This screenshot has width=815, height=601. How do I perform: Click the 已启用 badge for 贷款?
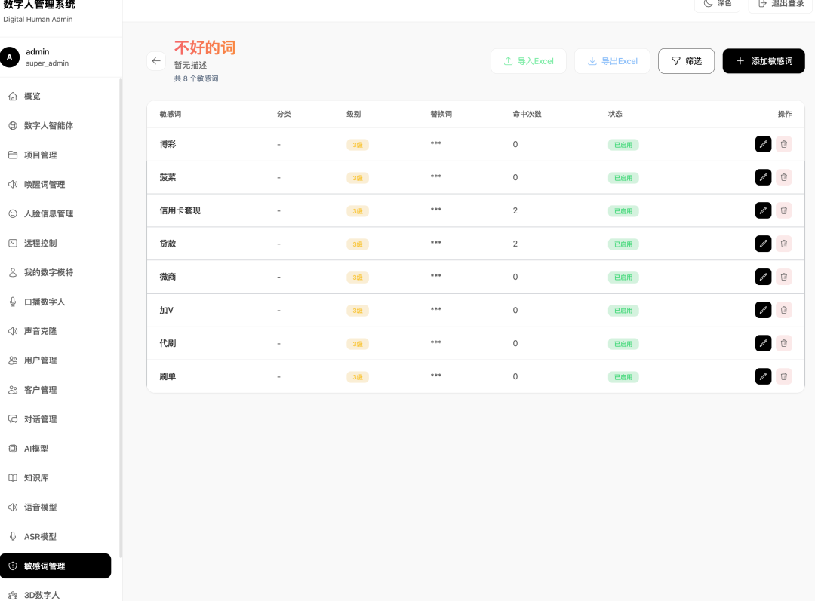coord(623,244)
